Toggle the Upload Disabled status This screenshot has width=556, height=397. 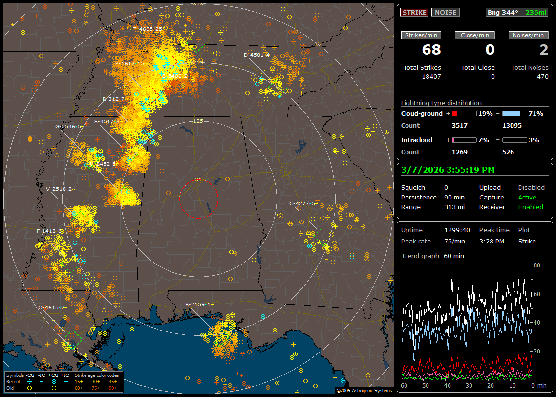(x=531, y=188)
